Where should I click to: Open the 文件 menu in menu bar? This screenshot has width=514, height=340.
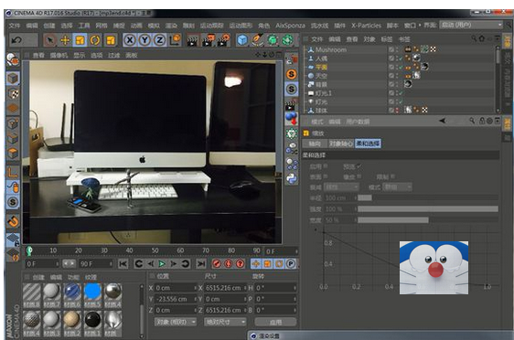[x=15, y=26]
